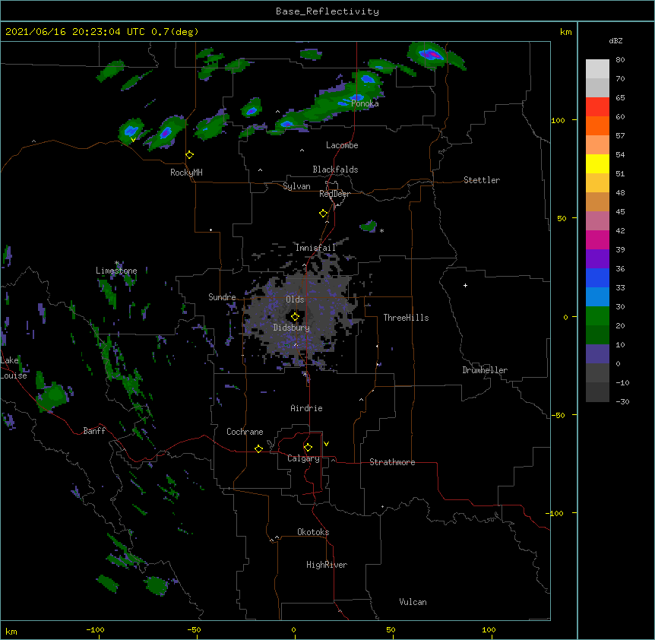This screenshot has height=640, width=655.
Task: Click the yellow V marker east of Calgary
Action: point(326,444)
